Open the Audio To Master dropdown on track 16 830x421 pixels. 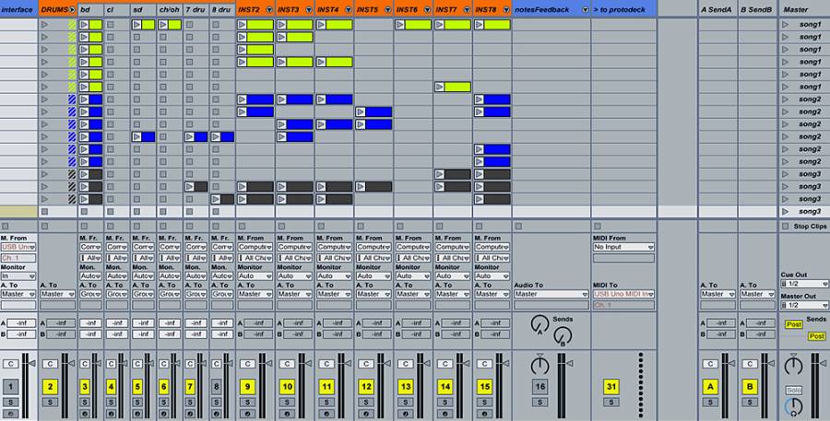click(550, 294)
